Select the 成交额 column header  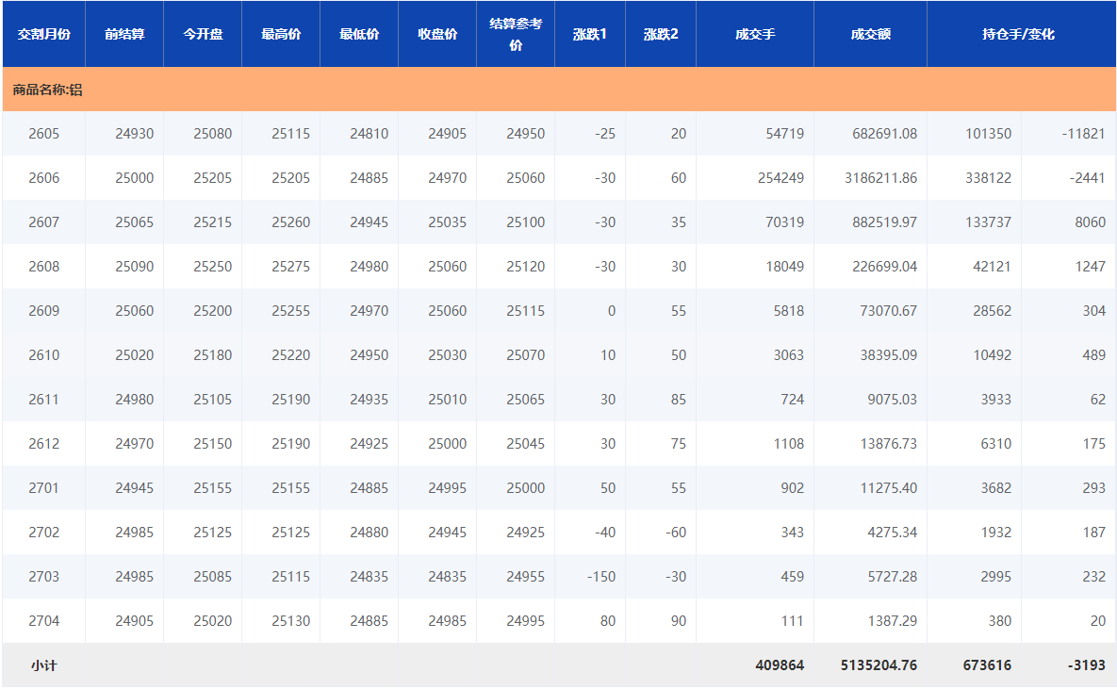click(x=870, y=34)
